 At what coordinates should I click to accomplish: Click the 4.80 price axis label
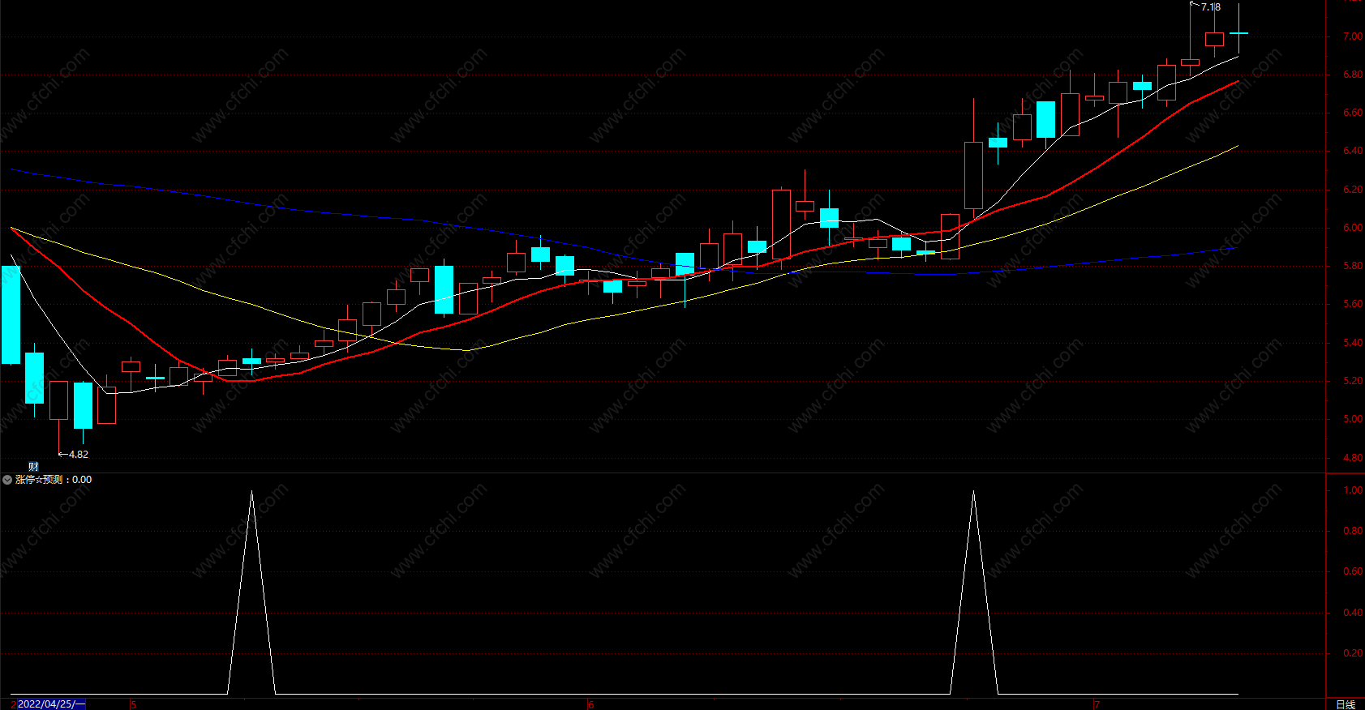(x=1353, y=458)
